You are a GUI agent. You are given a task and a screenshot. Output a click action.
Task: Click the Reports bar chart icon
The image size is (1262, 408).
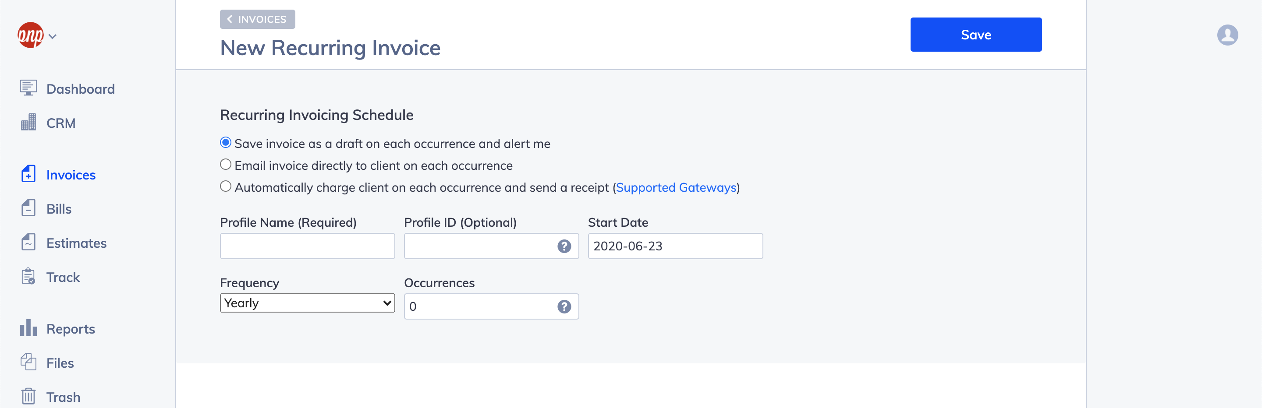(28, 328)
